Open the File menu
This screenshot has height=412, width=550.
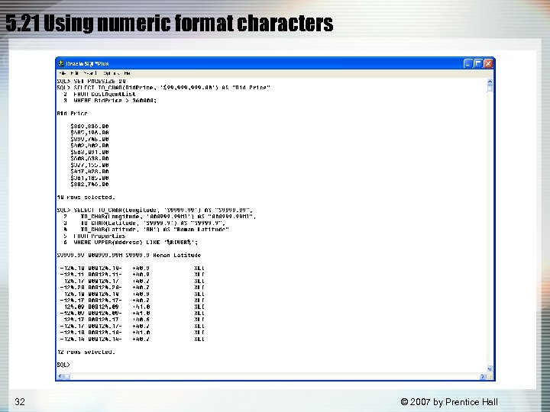pos(63,73)
